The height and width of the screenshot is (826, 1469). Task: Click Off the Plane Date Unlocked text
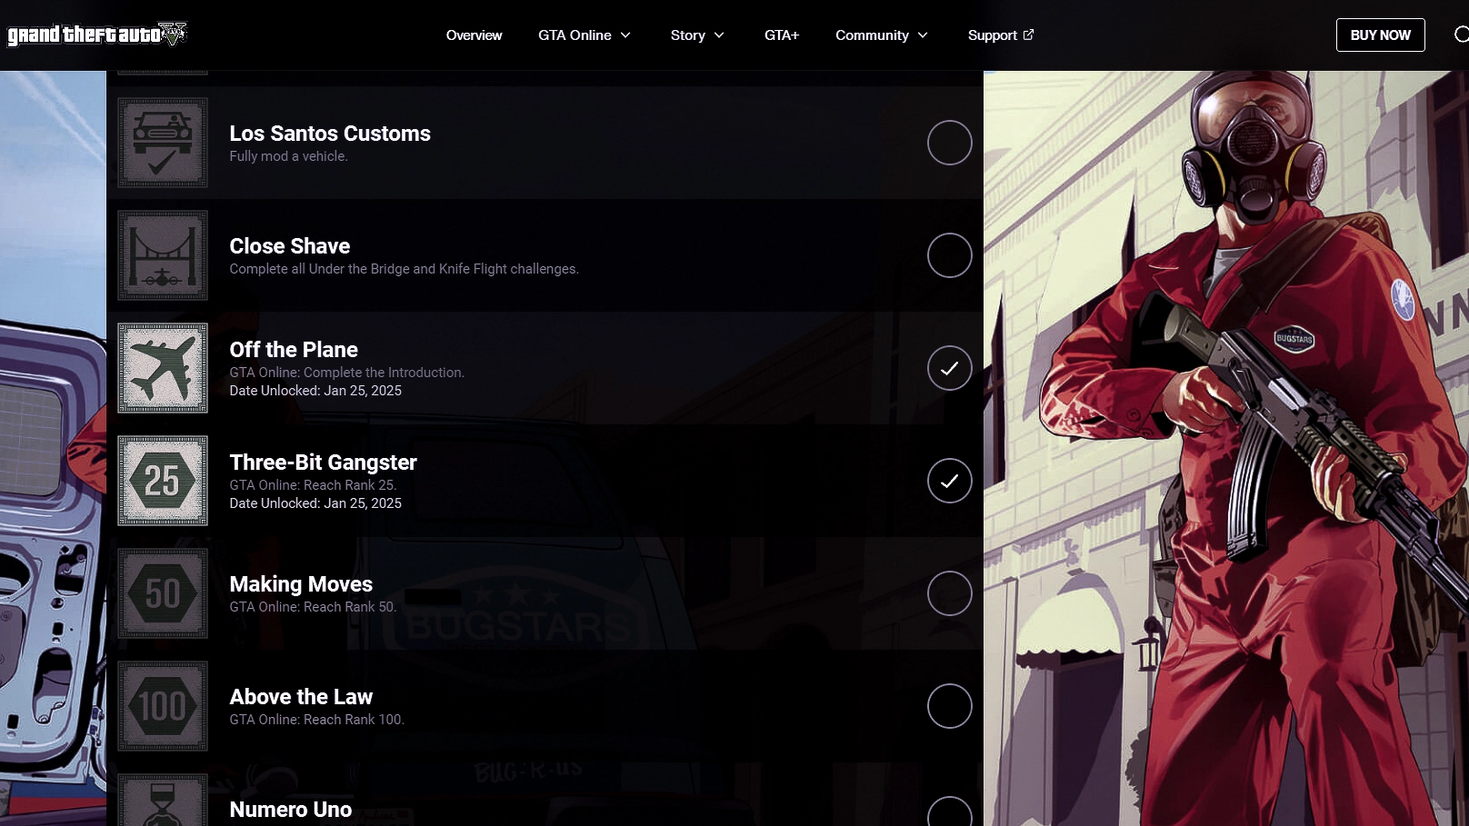point(315,391)
